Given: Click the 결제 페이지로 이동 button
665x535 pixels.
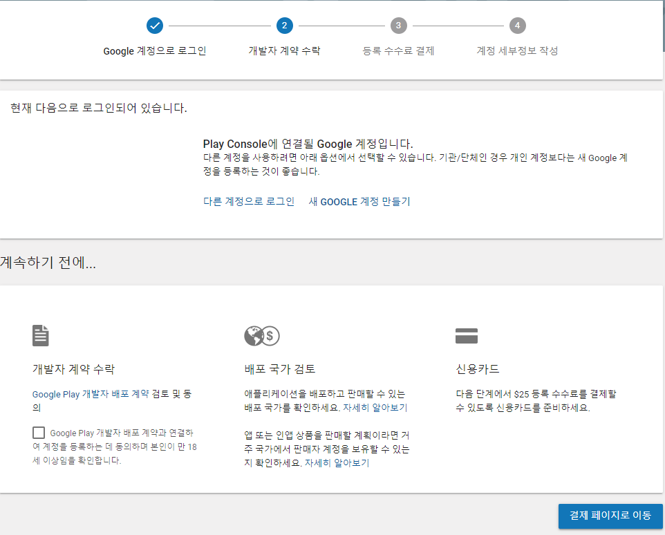Looking at the screenshot, I should pyautogui.click(x=610, y=516).
